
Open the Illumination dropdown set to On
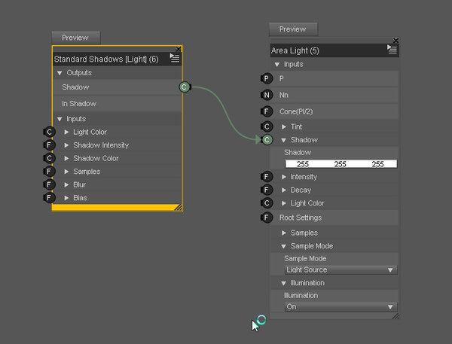341,307
